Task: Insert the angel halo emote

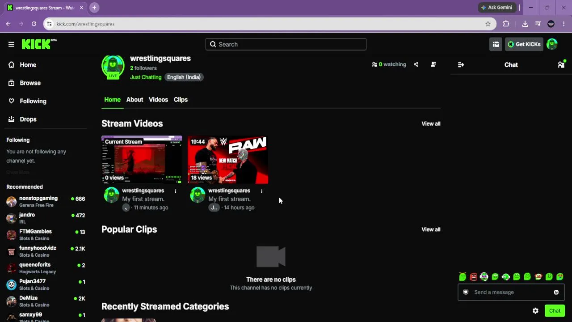Action: tap(463, 277)
